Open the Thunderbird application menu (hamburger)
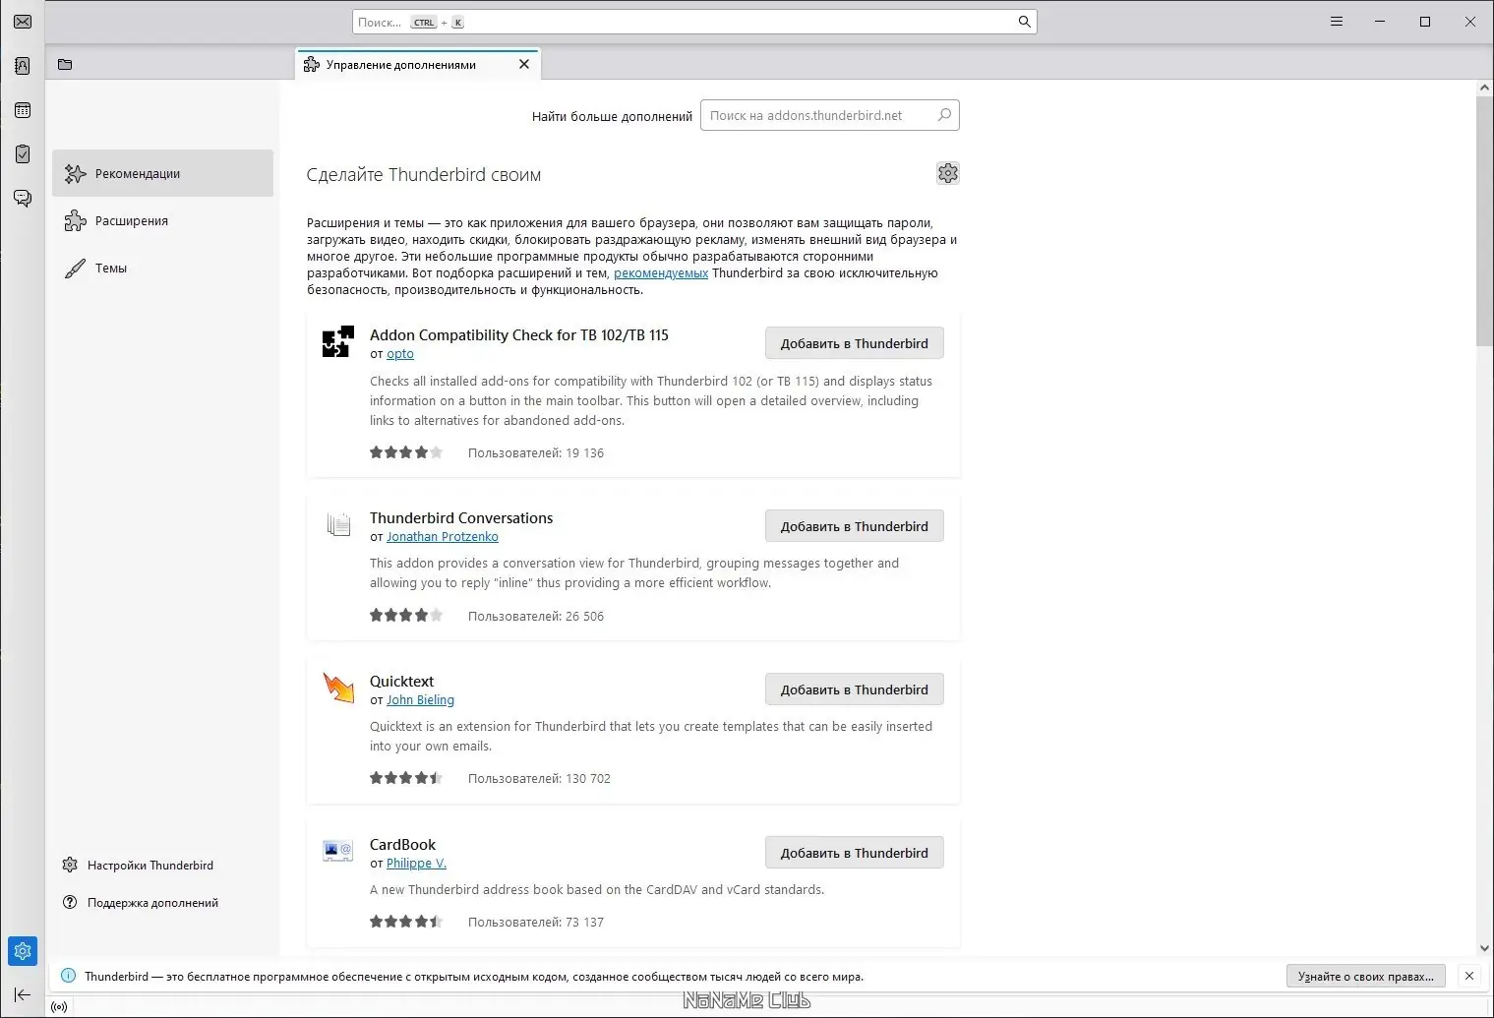The height and width of the screenshot is (1018, 1494). 1337,22
